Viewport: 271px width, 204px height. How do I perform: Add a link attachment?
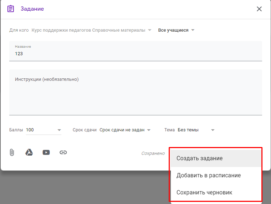(63, 152)
